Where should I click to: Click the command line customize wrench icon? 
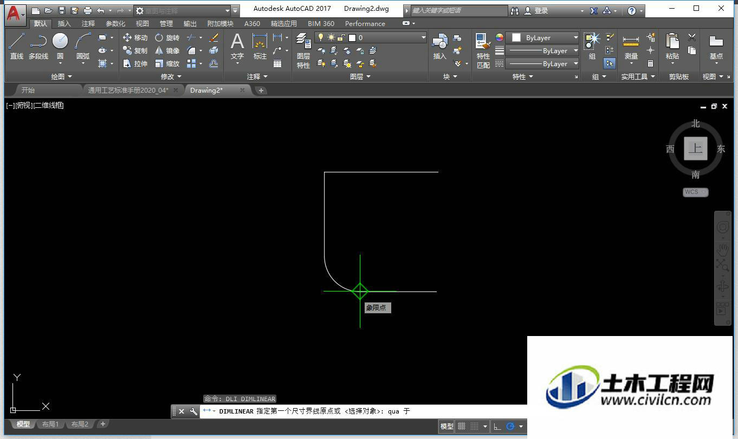point(193,411)
